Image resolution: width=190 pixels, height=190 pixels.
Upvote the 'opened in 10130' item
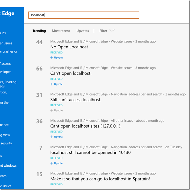point(56,163)
